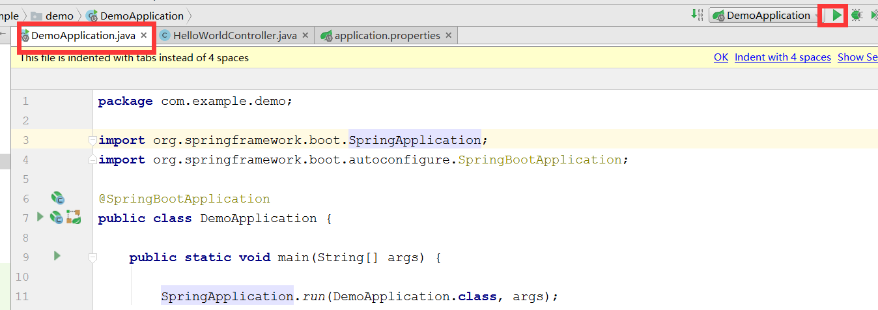This screenshot has height=310, width=878.
Task: Click the Spring Boot icon in the run configuration box
Action: [x=718, y=16]
